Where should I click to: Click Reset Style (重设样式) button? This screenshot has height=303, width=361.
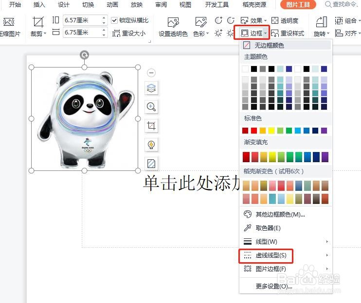[x=288, y=34]
